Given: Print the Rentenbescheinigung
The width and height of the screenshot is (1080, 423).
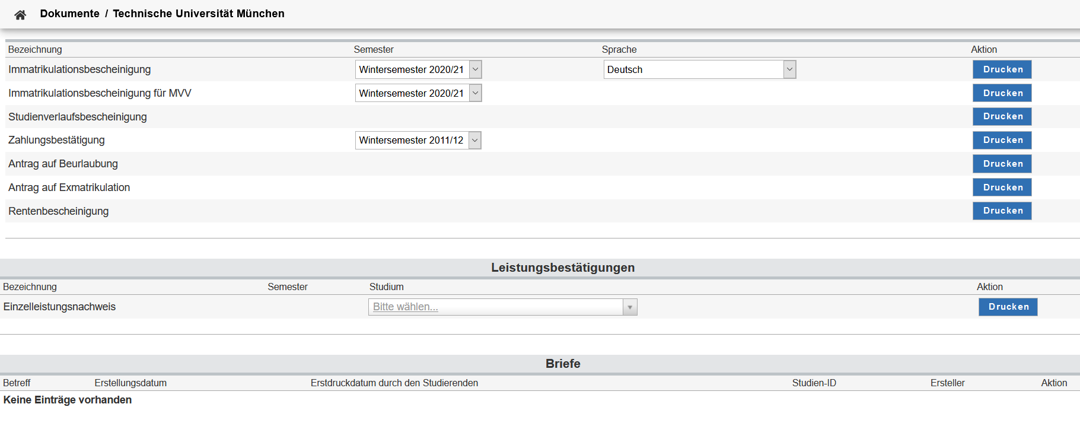Looking at the screenshot, I should 1002,211.
